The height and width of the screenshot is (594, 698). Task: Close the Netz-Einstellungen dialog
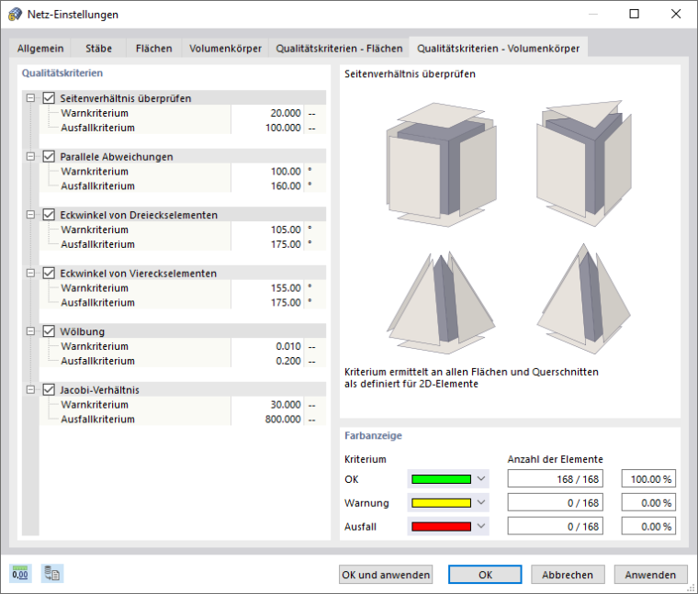click(676, 14)
